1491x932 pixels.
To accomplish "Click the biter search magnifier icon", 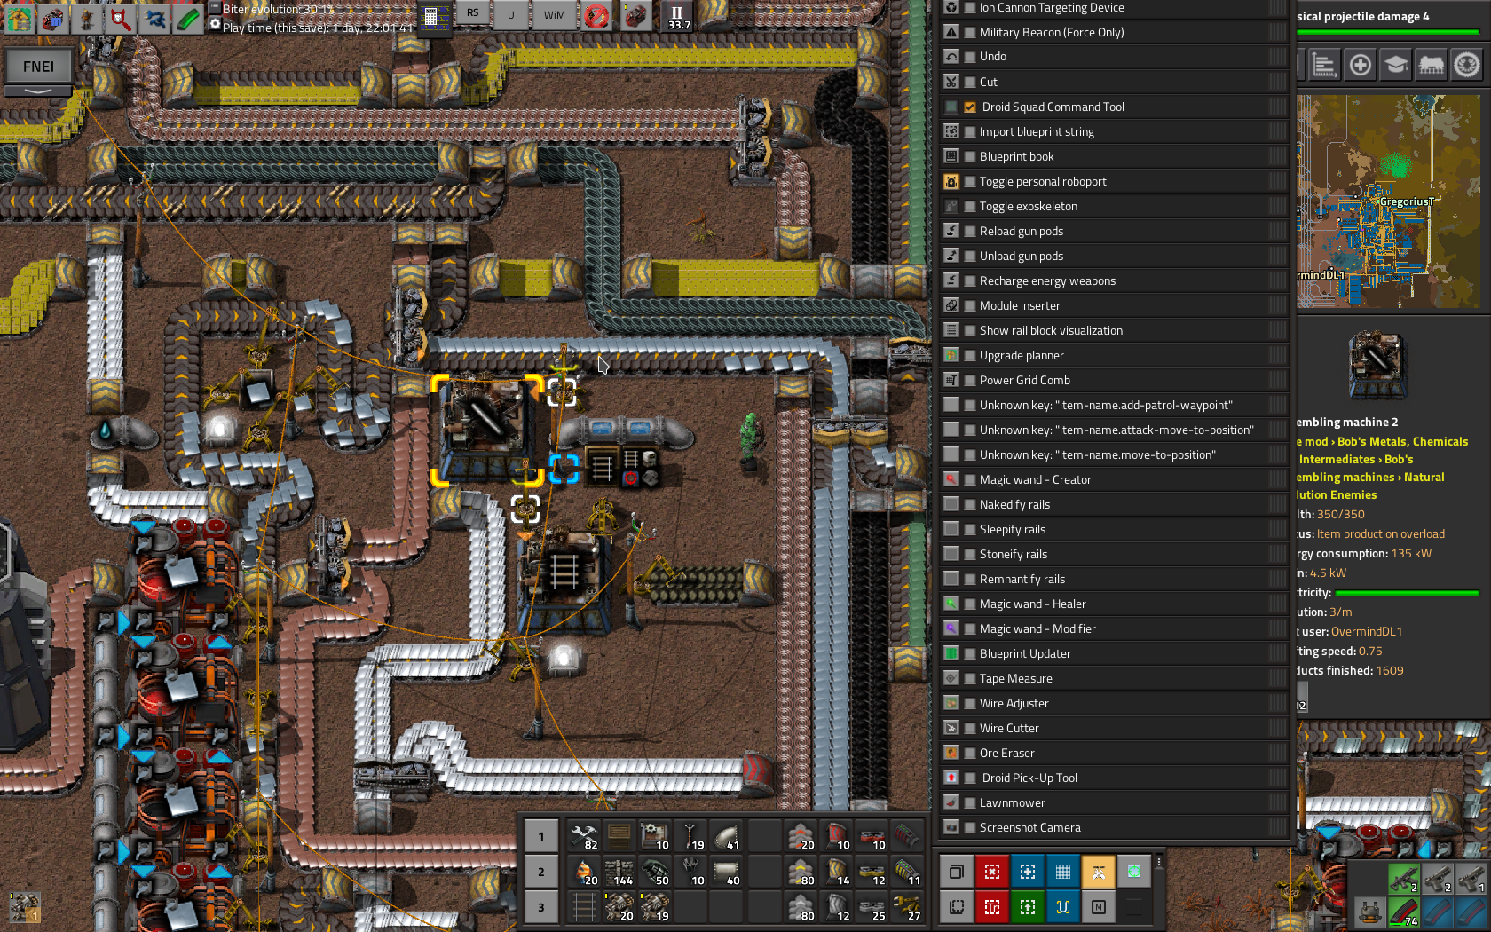I will pyautogui.click(x=121, y=18).
